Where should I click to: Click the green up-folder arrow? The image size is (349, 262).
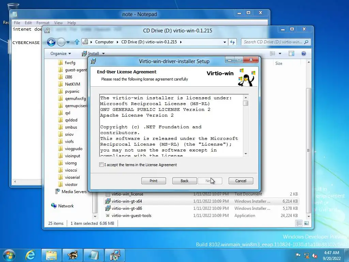[x=77, y=42]
